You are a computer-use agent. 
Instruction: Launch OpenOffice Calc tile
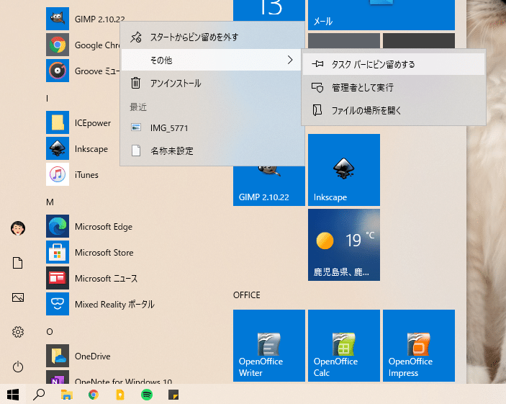point(344,346)
